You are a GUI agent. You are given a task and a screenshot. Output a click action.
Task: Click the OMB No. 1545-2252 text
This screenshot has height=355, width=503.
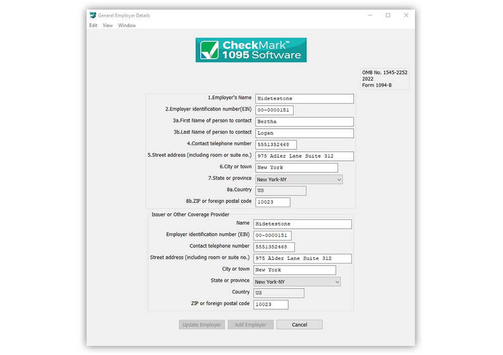tap(385, 72)
